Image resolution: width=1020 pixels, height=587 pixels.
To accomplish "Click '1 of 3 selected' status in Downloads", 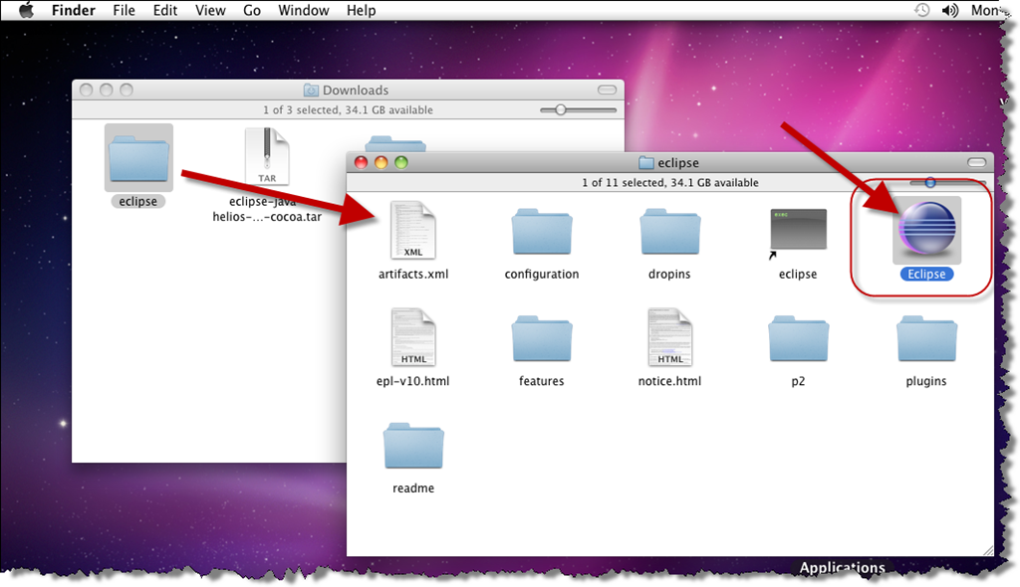I will (348, 109).
